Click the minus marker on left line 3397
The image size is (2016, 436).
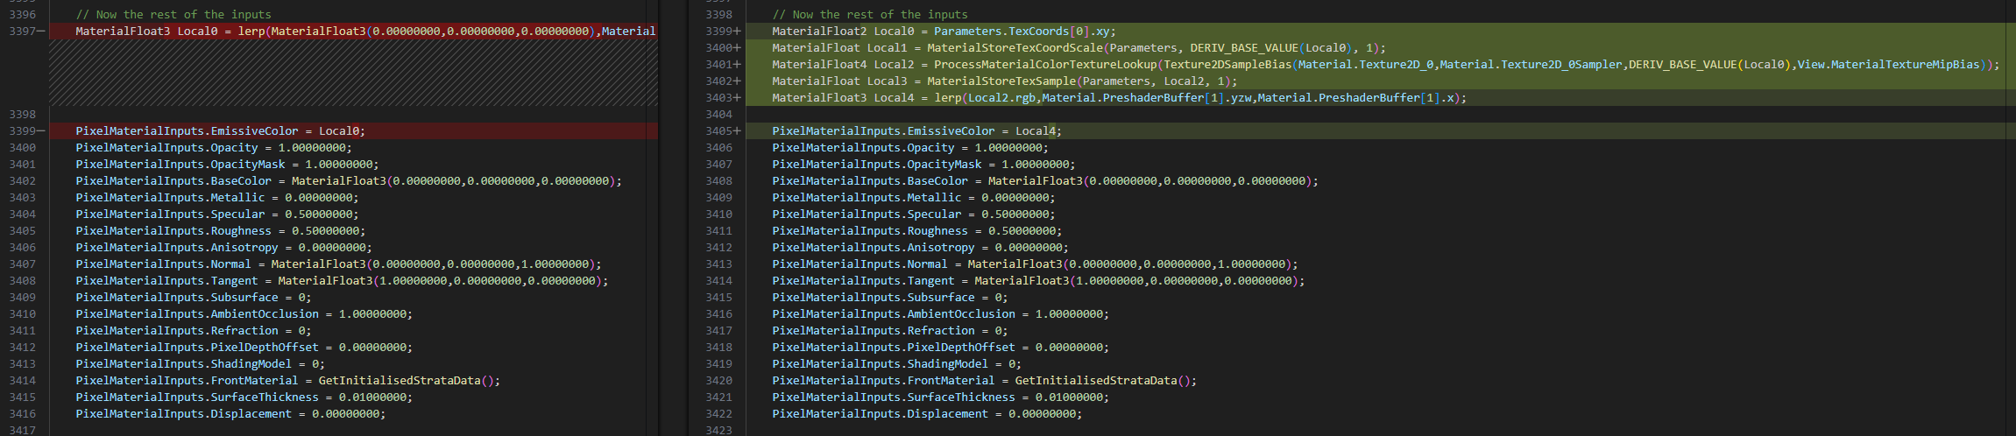point(41,32)
